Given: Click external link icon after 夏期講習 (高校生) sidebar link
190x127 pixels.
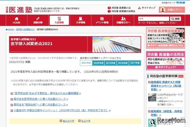Looking at the screenshot, I should point(160,115).
